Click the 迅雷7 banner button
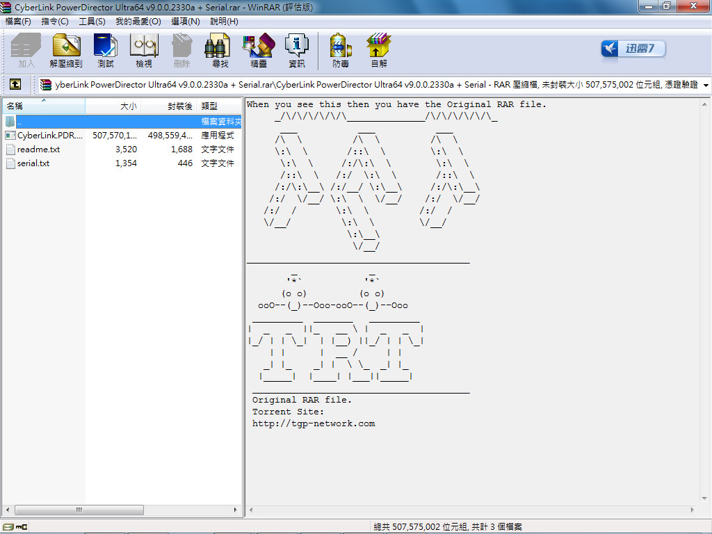 tap(633, 49)
